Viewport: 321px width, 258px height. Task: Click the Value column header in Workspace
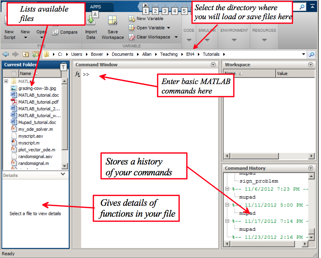[x=295, y=74]
